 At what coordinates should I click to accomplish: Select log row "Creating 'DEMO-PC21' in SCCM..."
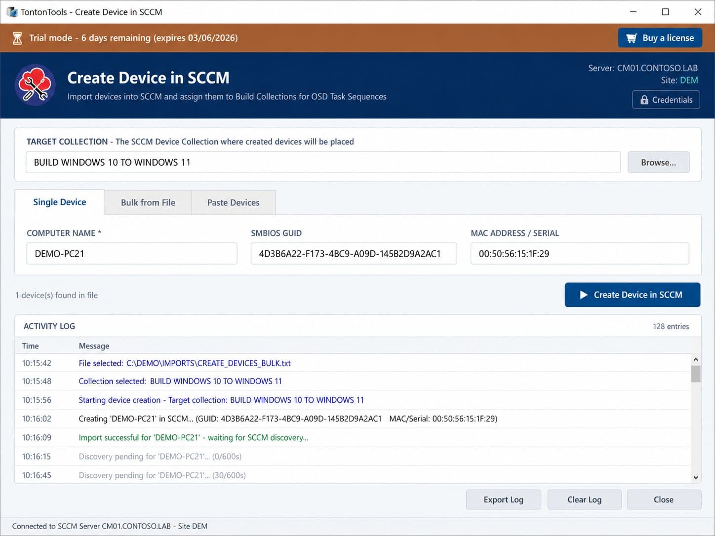353,419
